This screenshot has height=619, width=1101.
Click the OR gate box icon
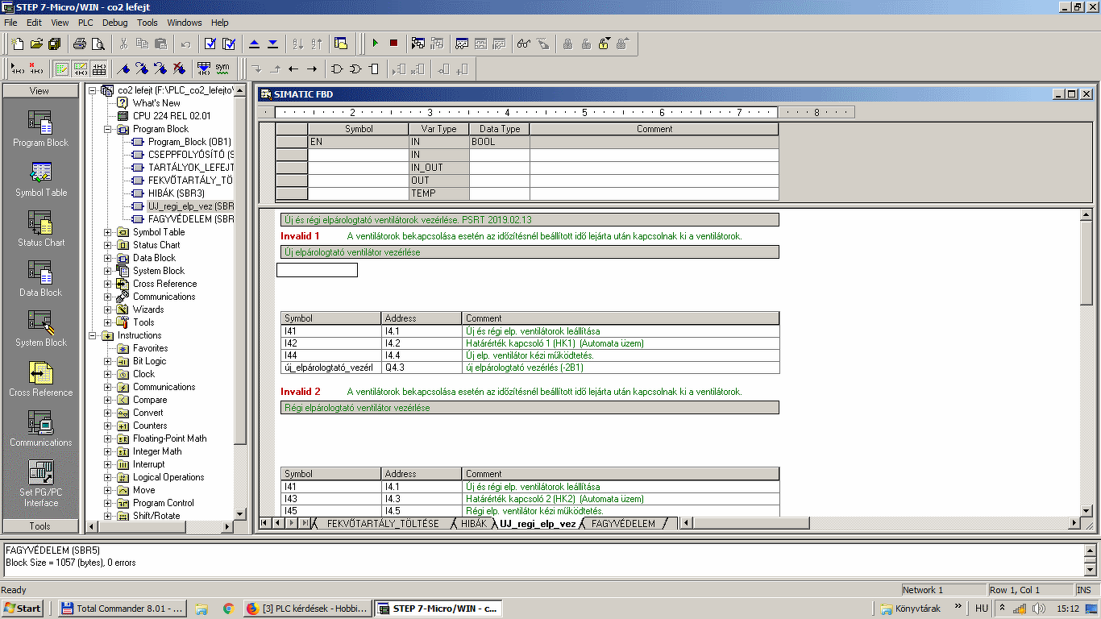pos(355,69)
